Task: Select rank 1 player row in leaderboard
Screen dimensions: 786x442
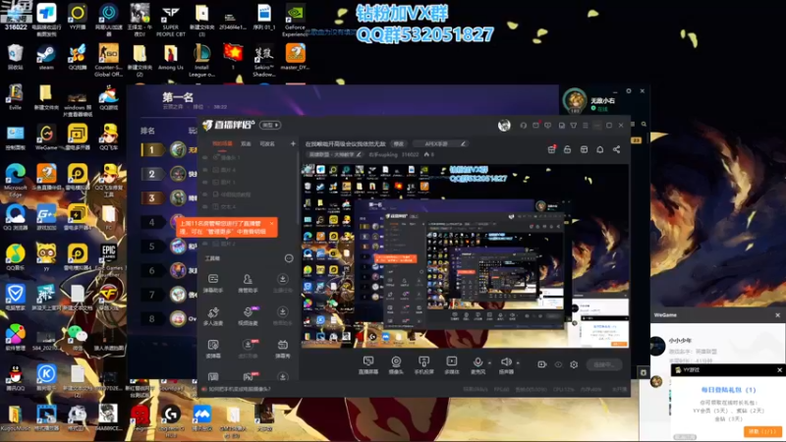Action: [x=168, y=149]
